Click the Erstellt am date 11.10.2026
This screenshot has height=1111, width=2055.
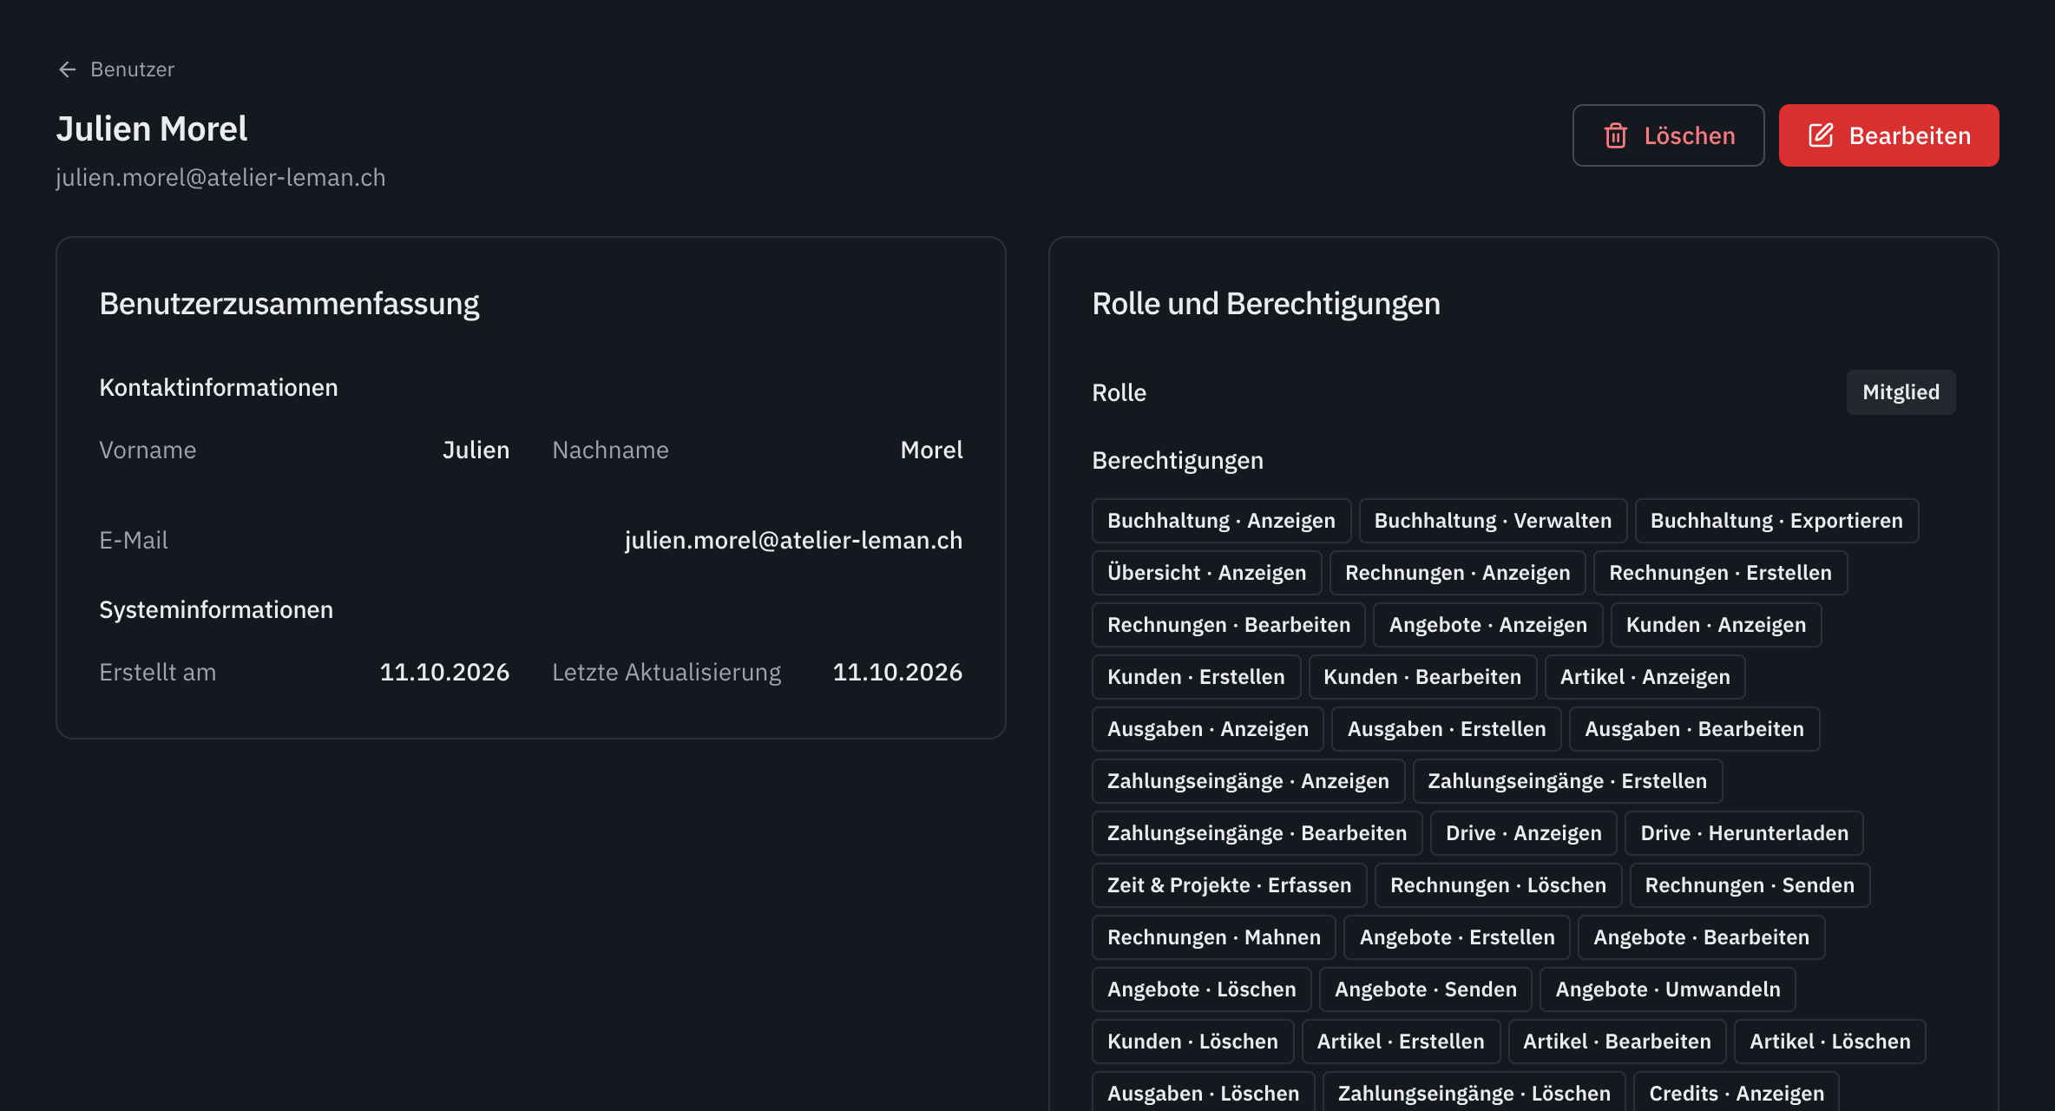(x=444, y=672)
